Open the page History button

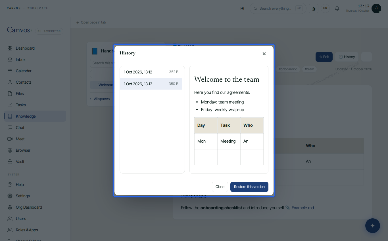tap(347, 57)
